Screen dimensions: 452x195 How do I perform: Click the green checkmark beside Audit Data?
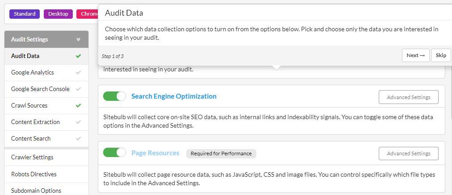click(78, 56)
